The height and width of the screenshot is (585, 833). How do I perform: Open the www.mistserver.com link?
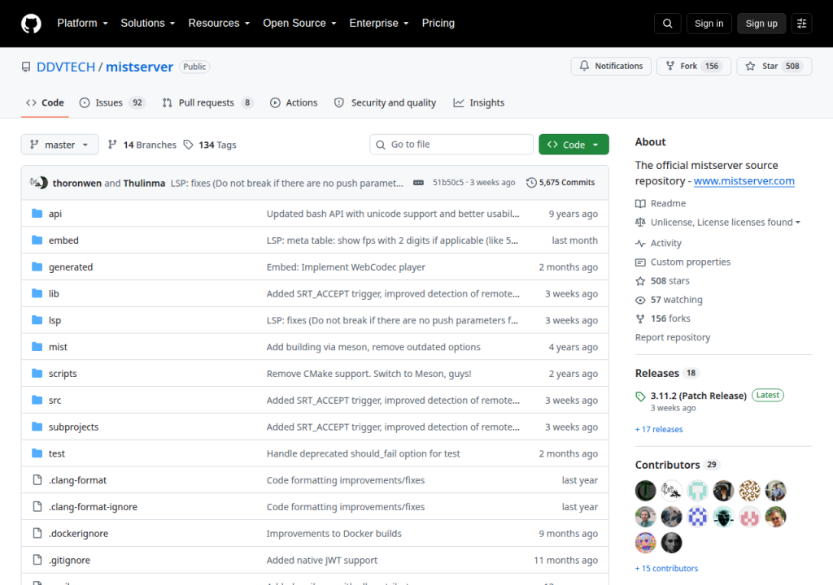[x=744, y=181]
